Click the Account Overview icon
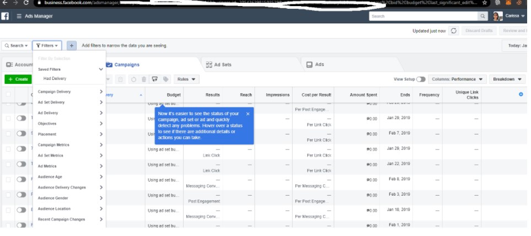The image size is (531, 236). click(x=9, y=65)
